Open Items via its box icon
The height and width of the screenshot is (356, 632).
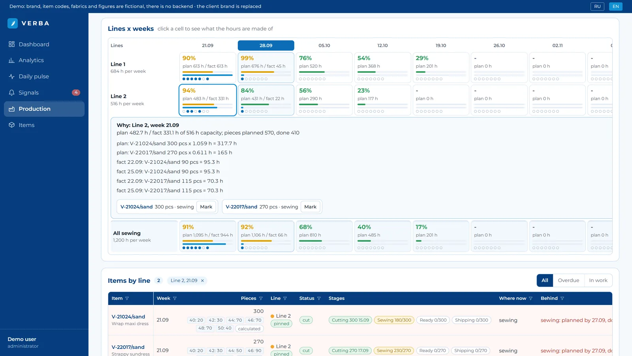[11, 125]
